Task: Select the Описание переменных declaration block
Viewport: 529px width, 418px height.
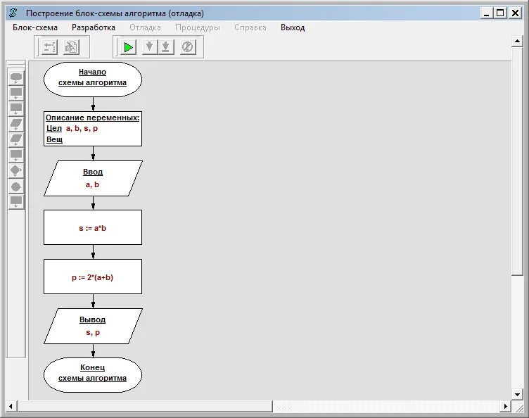Action: (93, 129)
